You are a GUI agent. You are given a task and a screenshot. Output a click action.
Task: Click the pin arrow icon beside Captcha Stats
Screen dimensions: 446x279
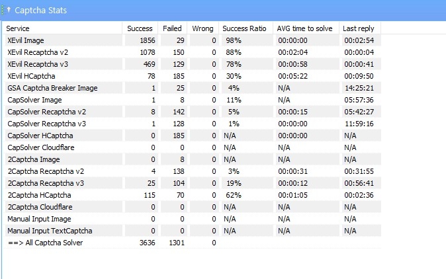click(x=9, y=10)
